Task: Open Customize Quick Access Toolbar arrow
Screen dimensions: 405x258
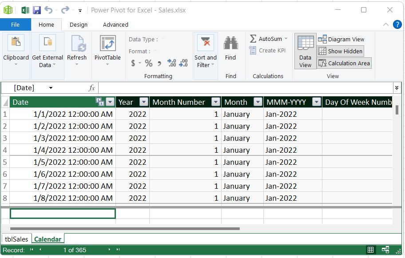Action: tap(80, 11)
